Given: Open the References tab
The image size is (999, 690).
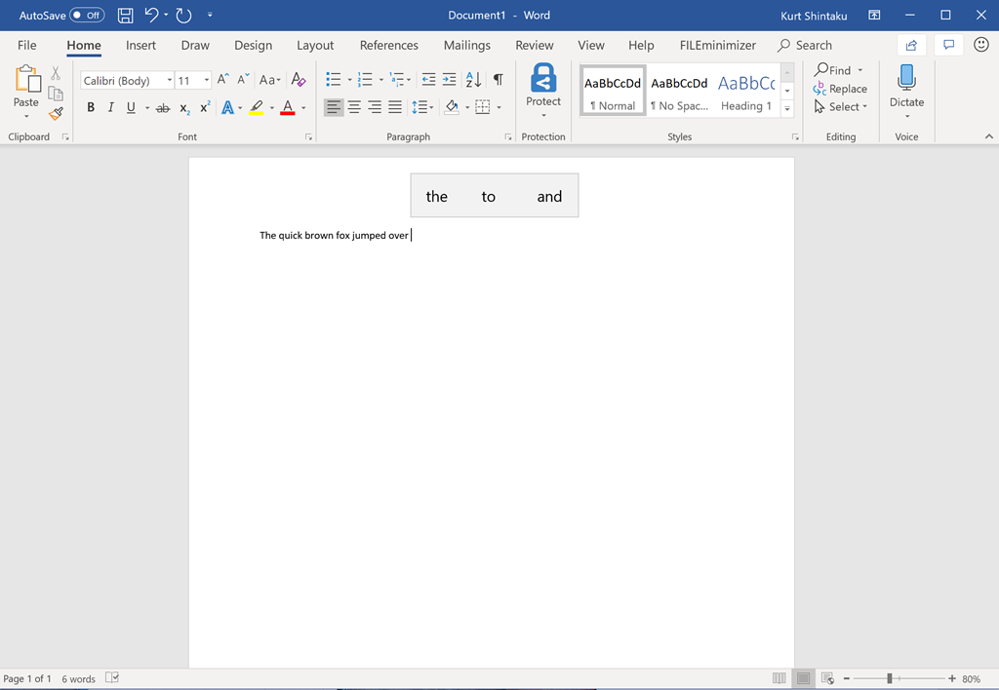Looking at the screenshot, I should click(388, 45).
